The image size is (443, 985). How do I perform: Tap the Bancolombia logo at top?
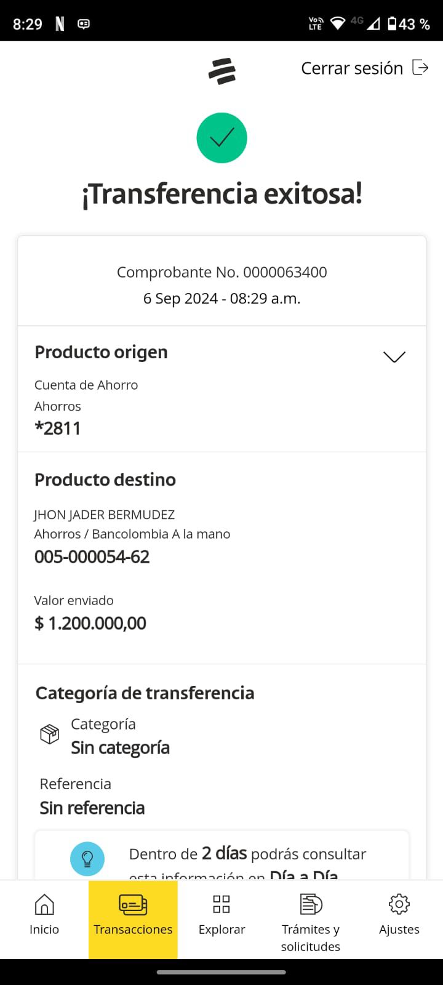pos(221,71)
